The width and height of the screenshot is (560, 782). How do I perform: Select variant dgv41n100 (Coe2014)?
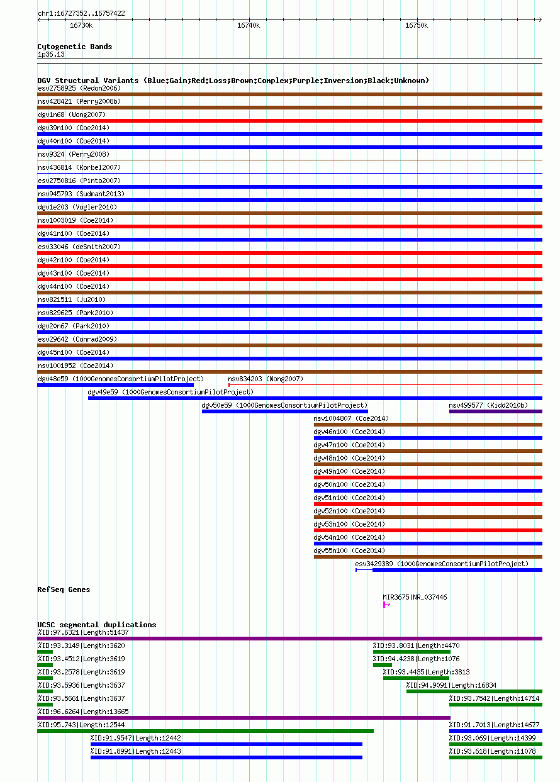tap(73, 233)
